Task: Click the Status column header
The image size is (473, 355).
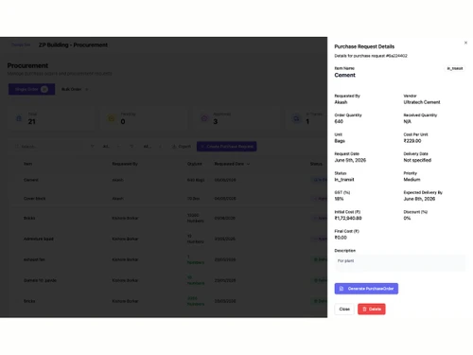Action: pyautogui.click(x=316, y=164)
